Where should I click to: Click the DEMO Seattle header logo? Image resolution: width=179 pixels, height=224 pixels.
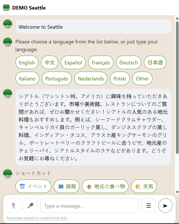(x=6, y=8)
